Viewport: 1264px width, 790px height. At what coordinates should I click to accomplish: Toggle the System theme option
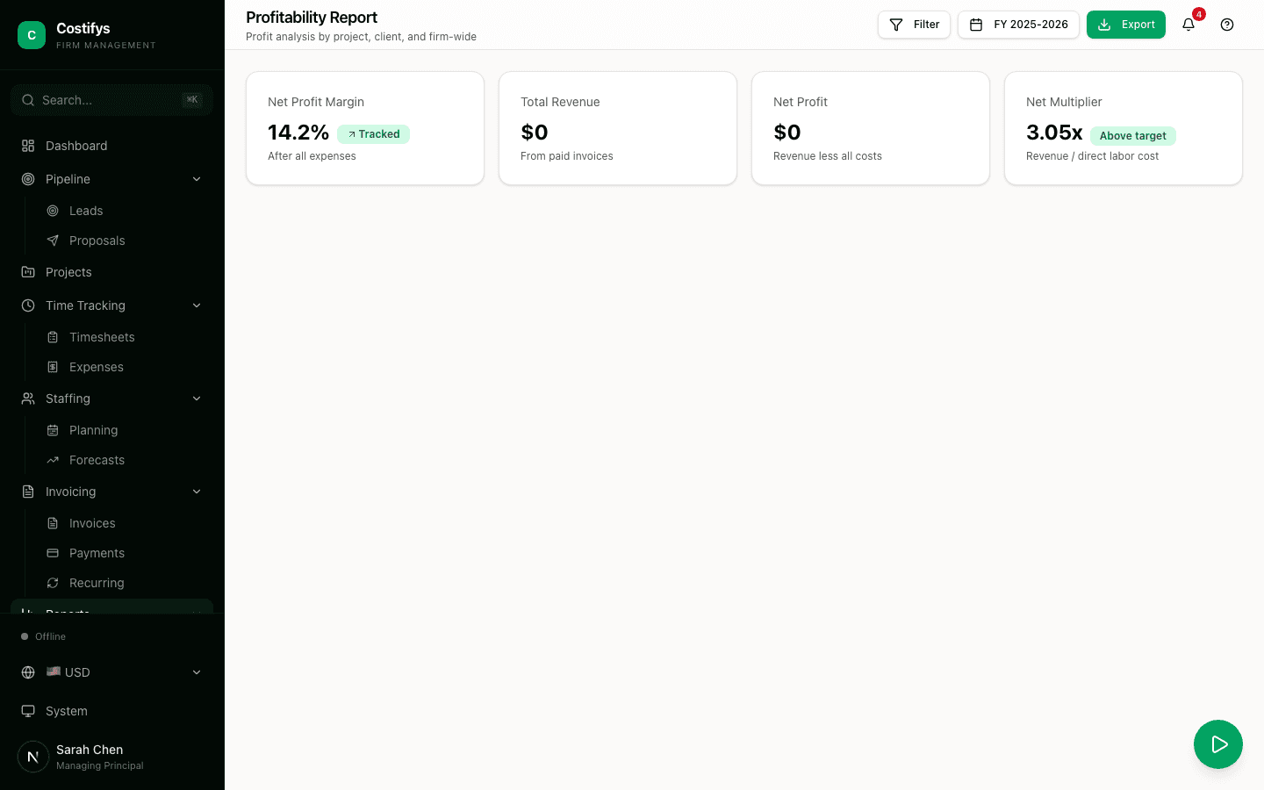click(x=67, y=711)
